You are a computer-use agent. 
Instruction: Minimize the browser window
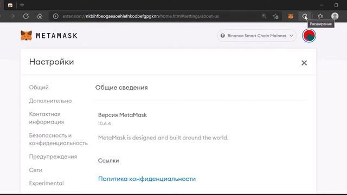322,5
